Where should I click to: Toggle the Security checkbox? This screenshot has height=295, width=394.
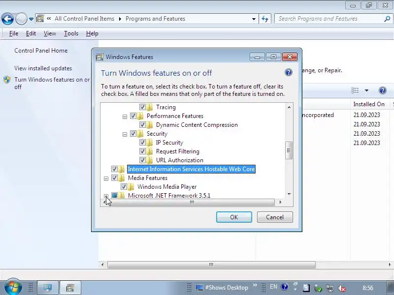(x=133, y=133)
